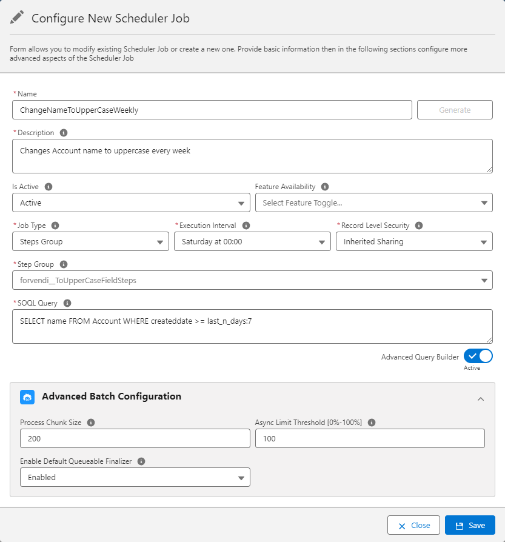Open the Execution Interval dropdown

(x=252, y=241)
